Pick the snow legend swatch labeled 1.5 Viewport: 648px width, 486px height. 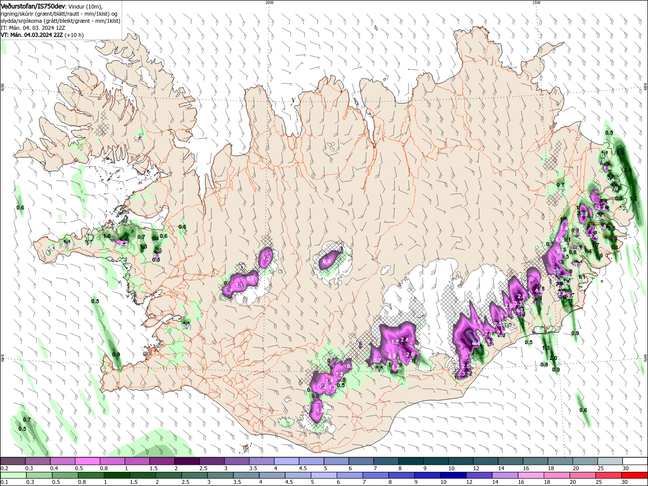point(161,461)
